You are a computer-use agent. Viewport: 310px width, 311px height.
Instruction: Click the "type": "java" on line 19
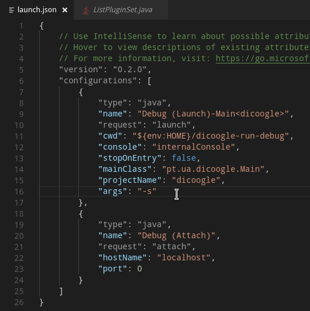click(x=135, y=225)
